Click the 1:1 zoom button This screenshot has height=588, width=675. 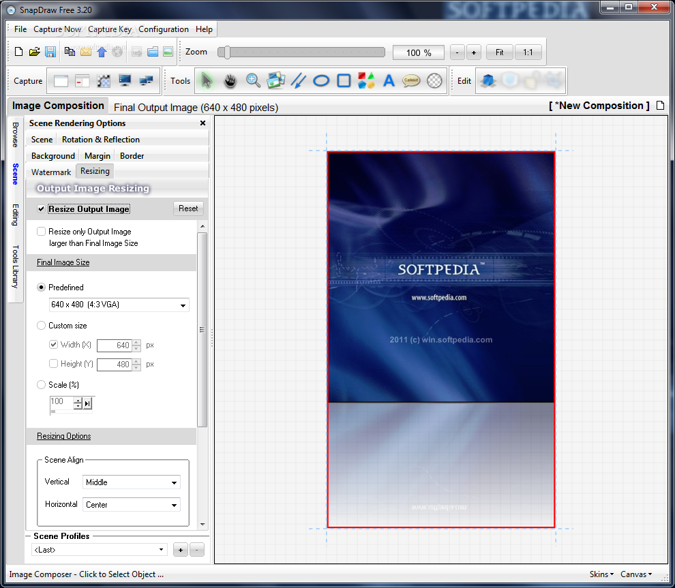(x=528, y=52)
